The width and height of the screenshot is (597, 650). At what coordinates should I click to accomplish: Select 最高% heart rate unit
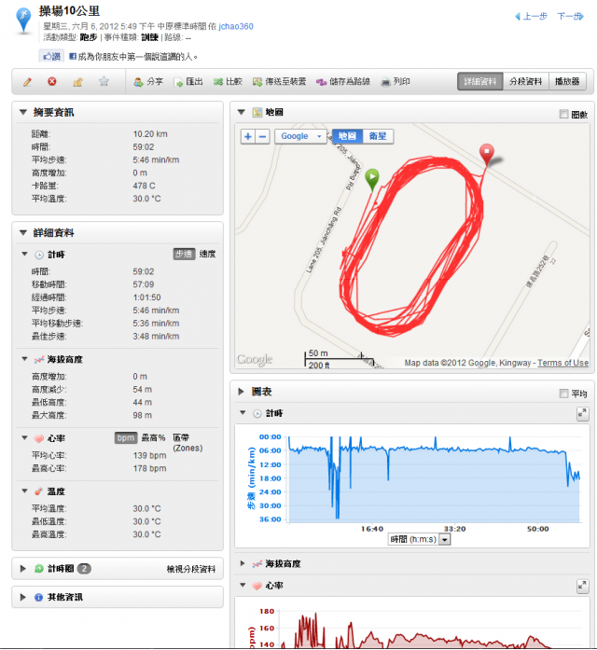tap(153, 437)
